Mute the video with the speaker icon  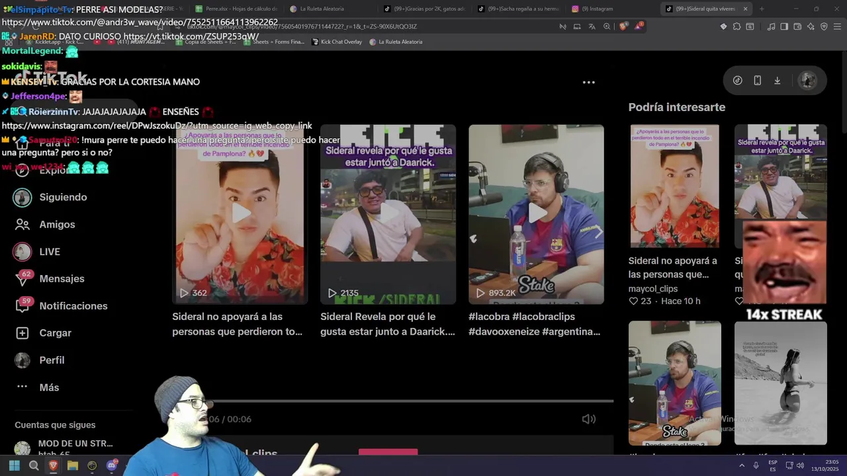coord(588,419)
